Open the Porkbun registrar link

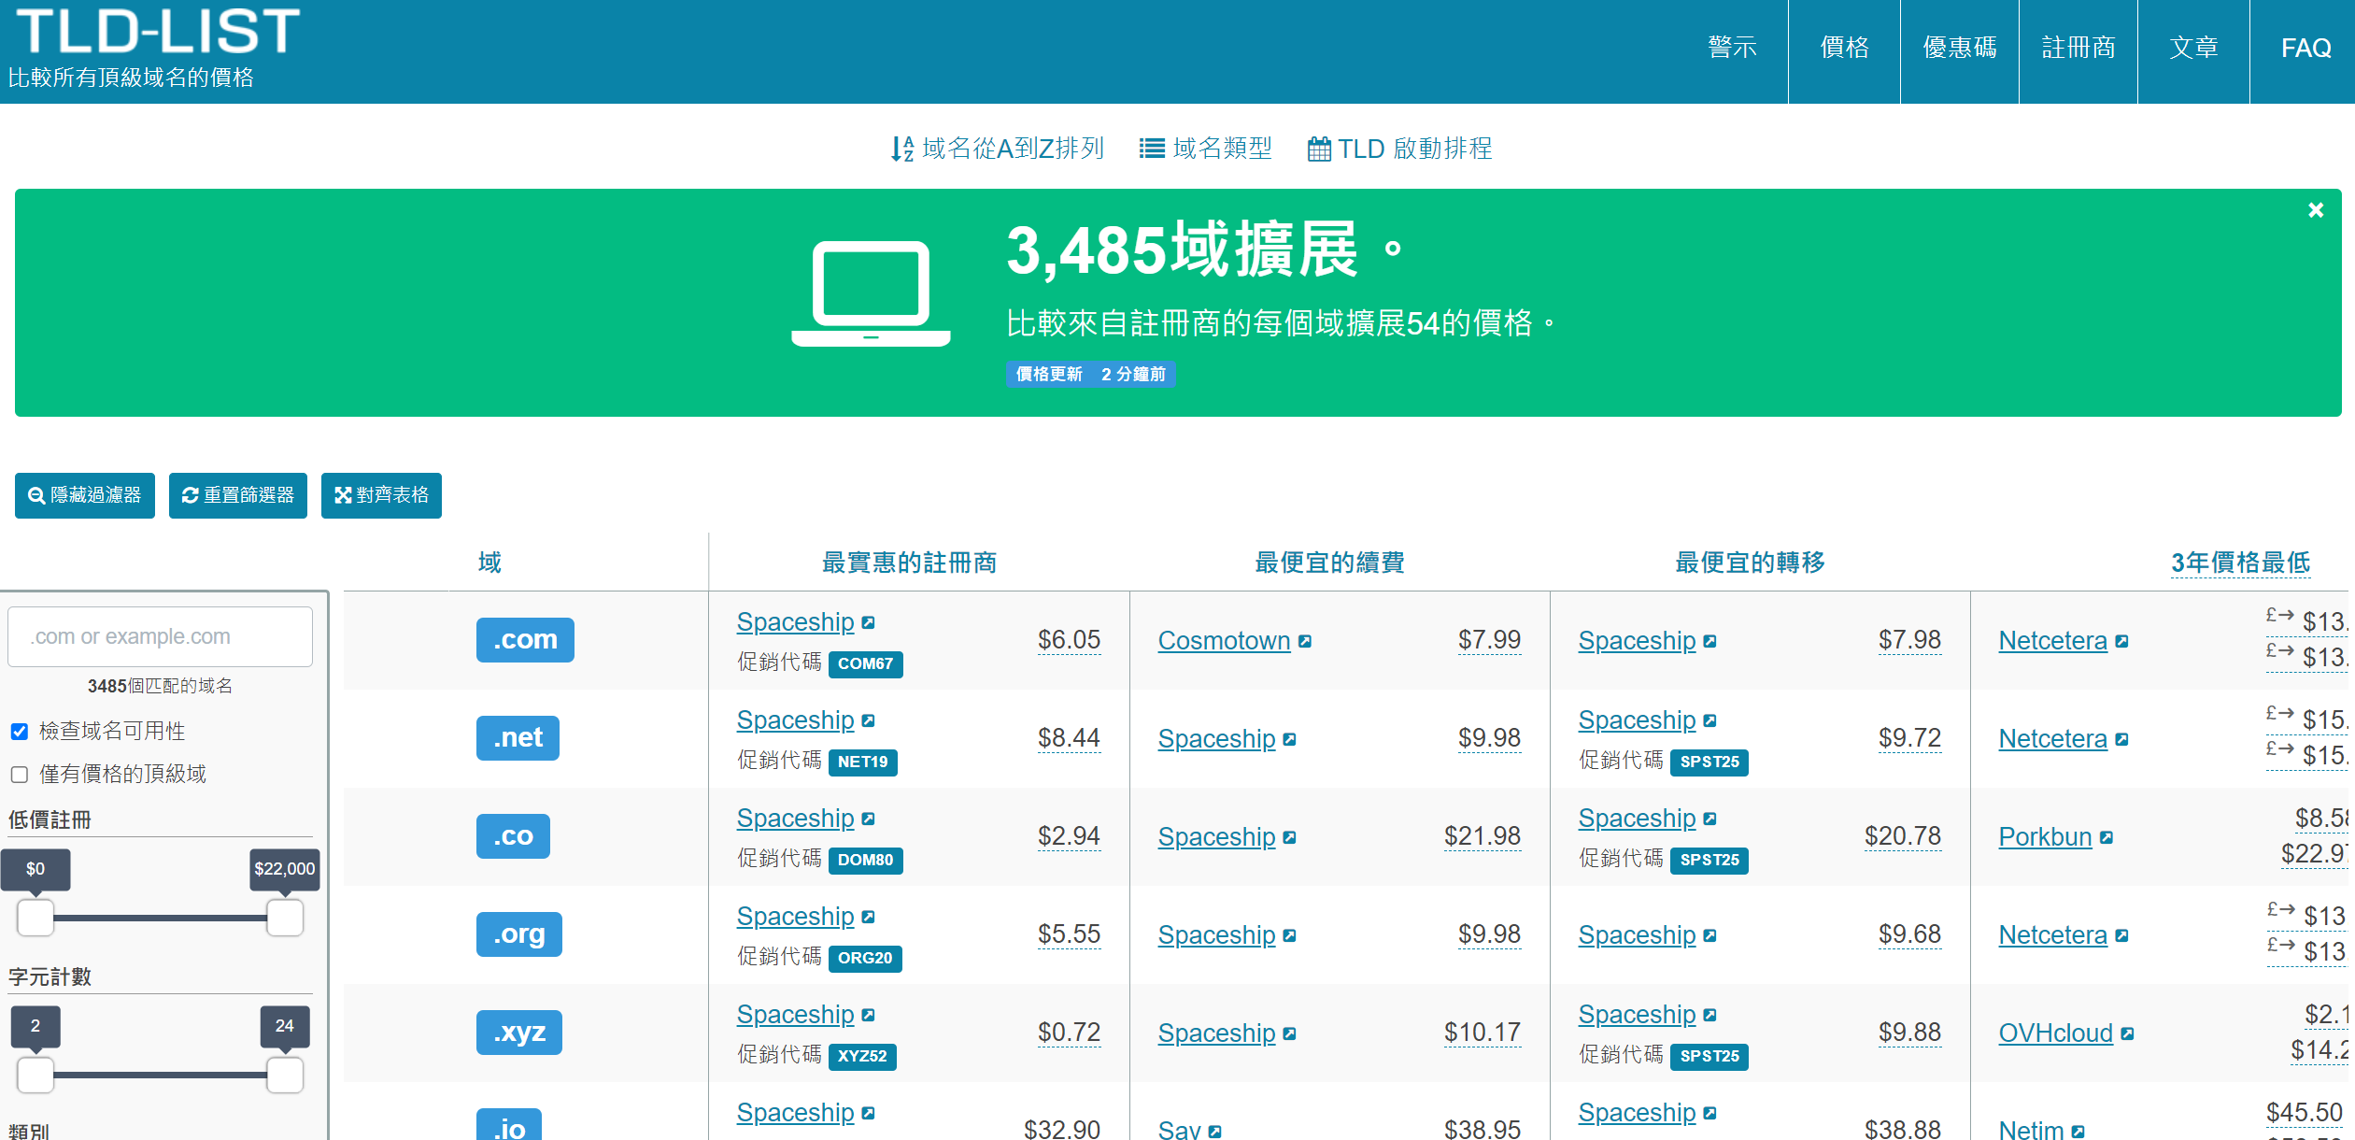(x=2045, y=837)
